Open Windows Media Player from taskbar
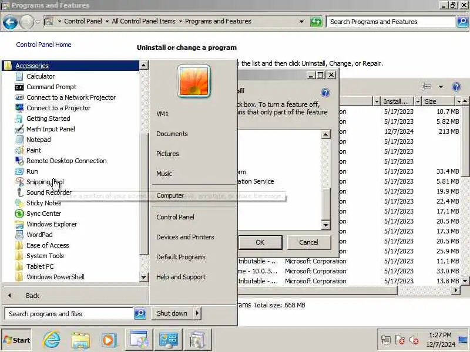The width and height of the screenshot is (470, 352). 108,340
